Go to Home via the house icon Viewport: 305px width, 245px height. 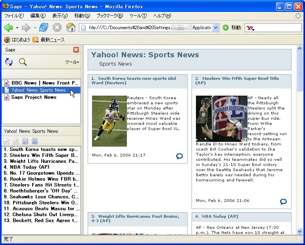tap(71, 27)
